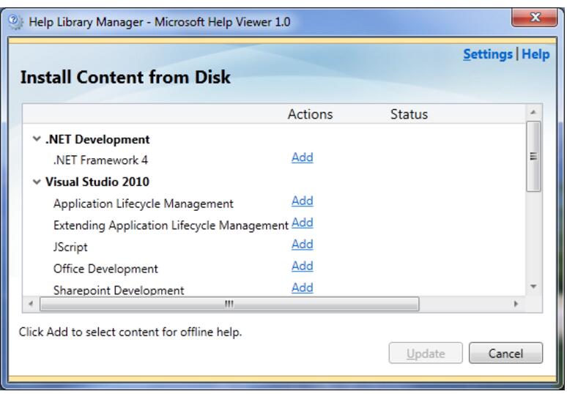Click the Help Library Manager title bar icon
This screenshot has width=567, height=394.
coord(15,22)
